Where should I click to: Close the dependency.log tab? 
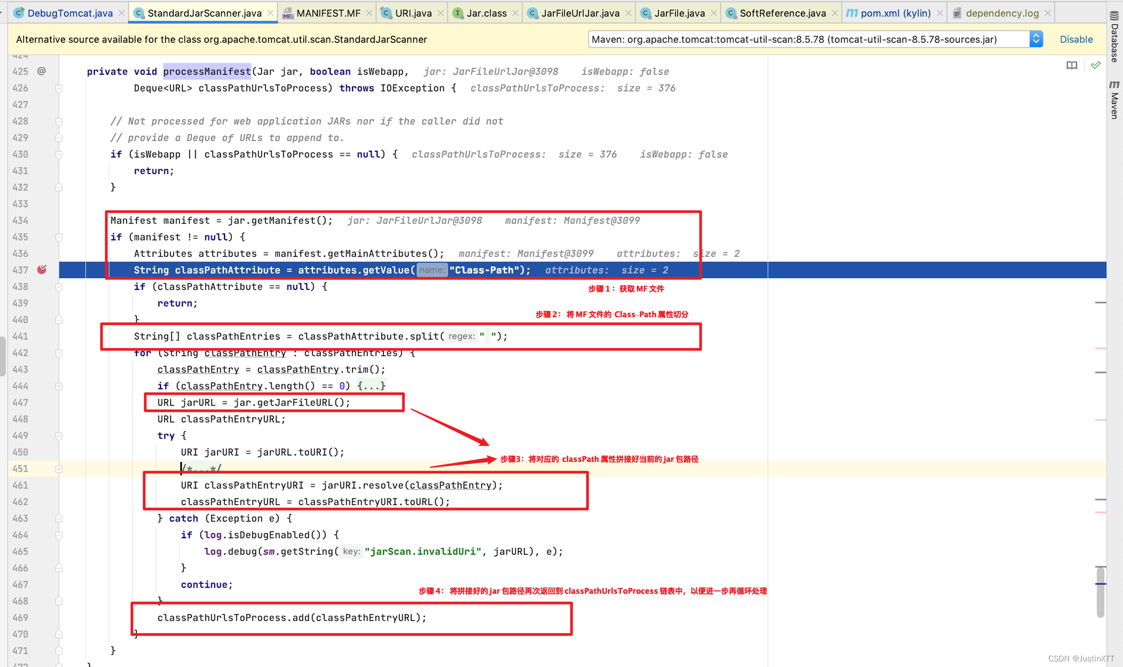pos(1047,13)
